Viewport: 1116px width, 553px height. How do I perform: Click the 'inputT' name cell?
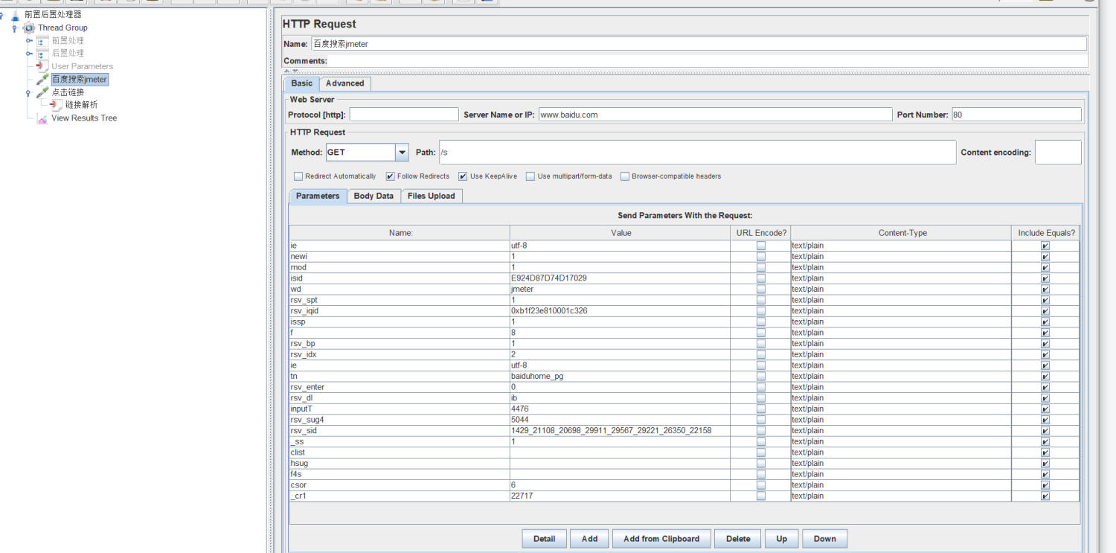400,409
